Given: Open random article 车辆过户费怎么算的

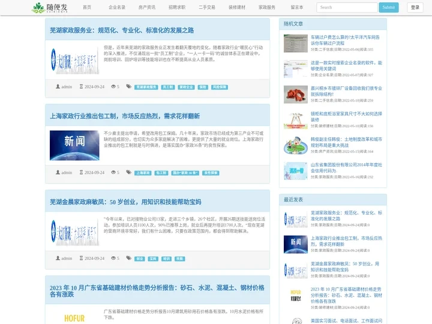Looking at the screenshot, I should tap(345, 40).
